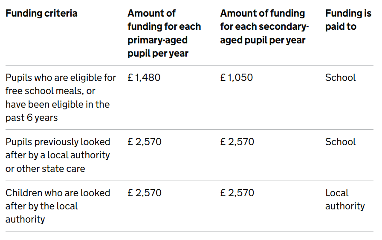Image resolution: width=382 pixels, height=240 pixels.
Task: Click 'Children who are looked after' criteria text
Action: click(x=58, y=206)
